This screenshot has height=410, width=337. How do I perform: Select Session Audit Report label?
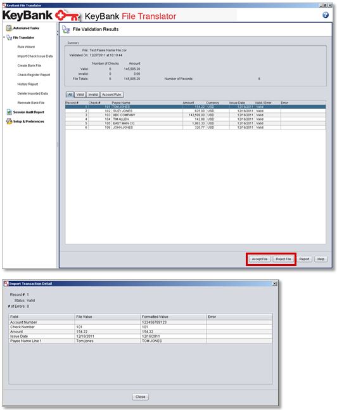[x=29, y=112]
